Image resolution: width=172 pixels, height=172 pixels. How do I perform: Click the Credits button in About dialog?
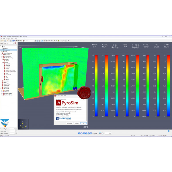pyautogui.click(x=77, y=123)
